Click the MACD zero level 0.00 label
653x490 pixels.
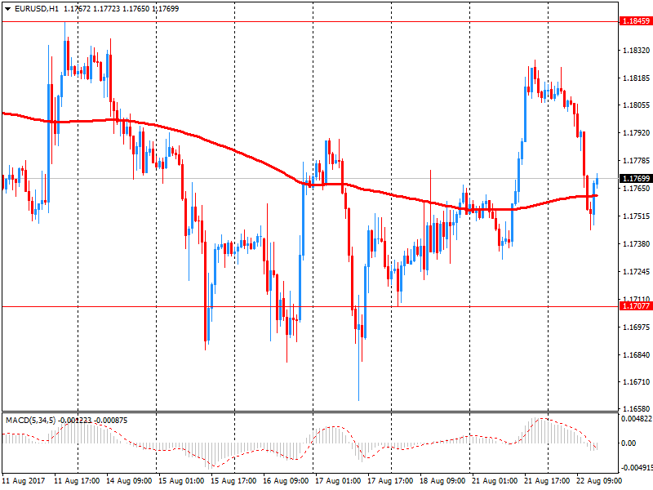[x=629, y=443]
